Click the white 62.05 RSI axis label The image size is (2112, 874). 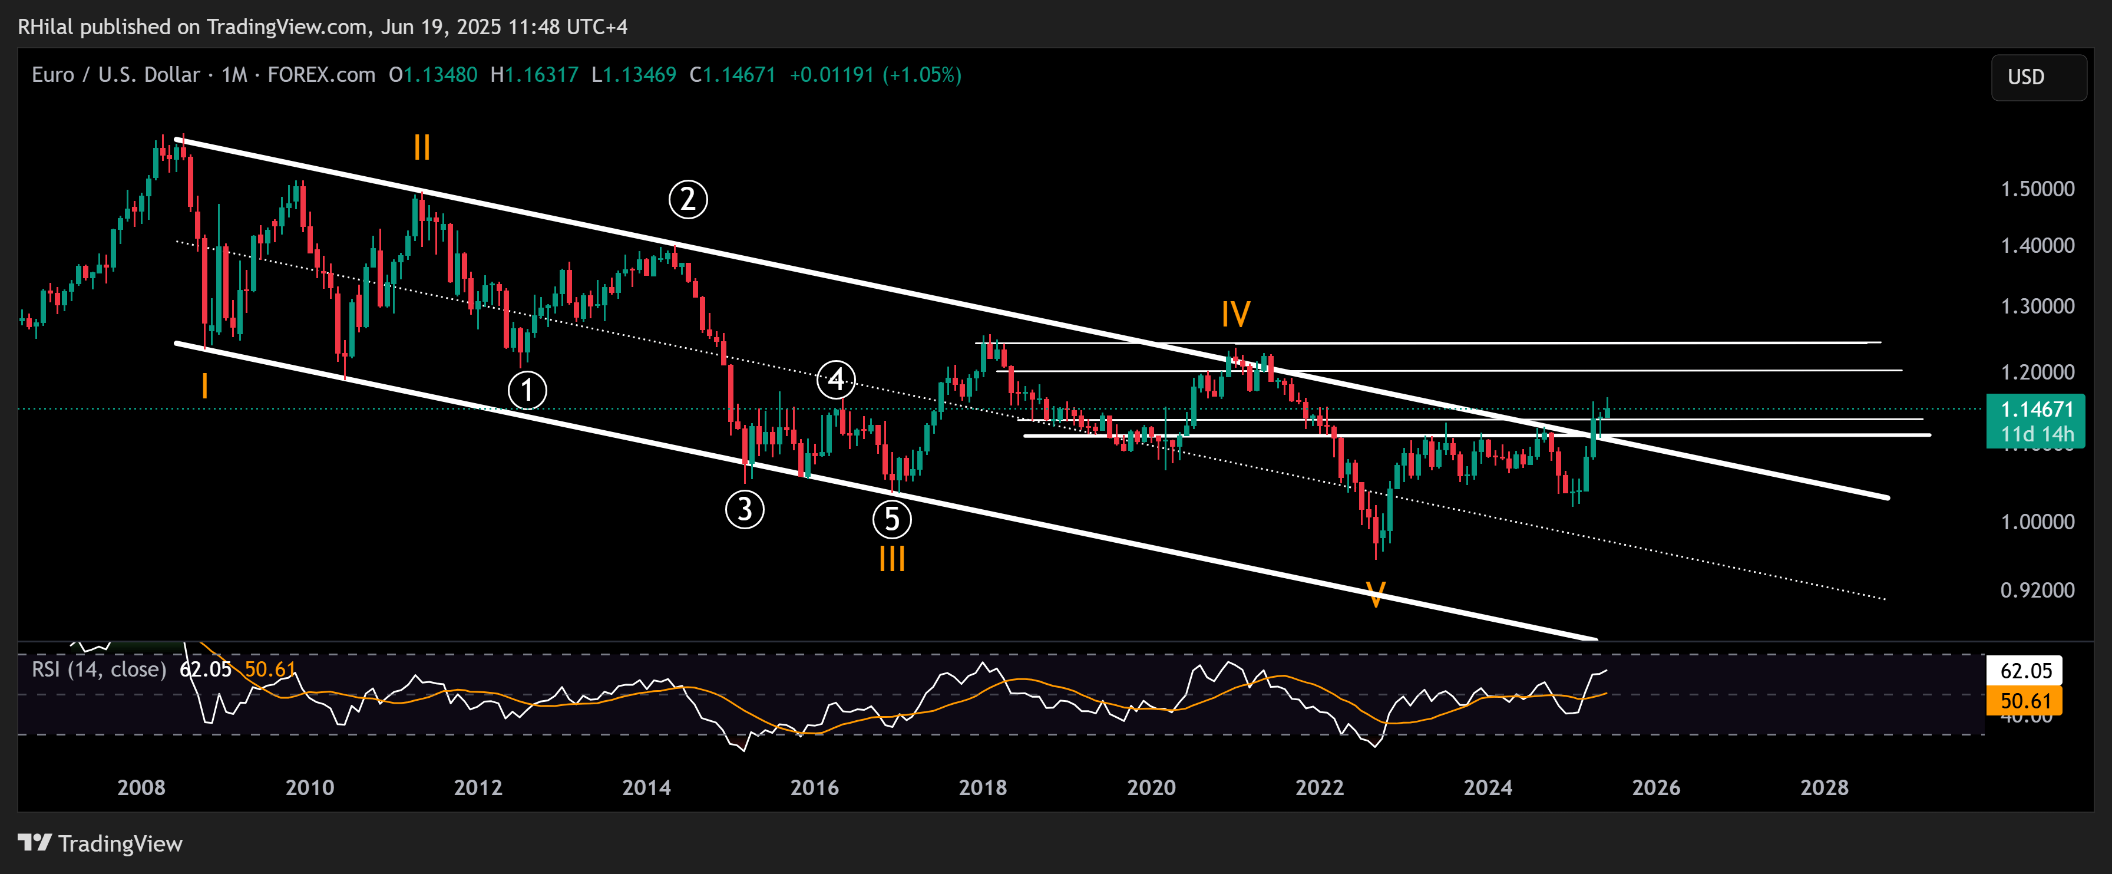2025,671
